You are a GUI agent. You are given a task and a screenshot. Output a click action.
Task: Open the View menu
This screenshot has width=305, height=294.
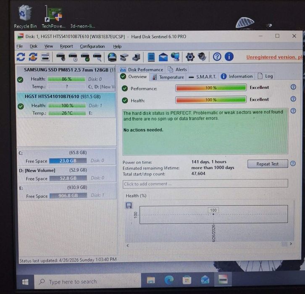[49, 46]
